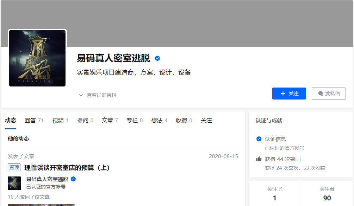Send a private message via 发私信
The image size is (354, 206).
pos(329,94)
